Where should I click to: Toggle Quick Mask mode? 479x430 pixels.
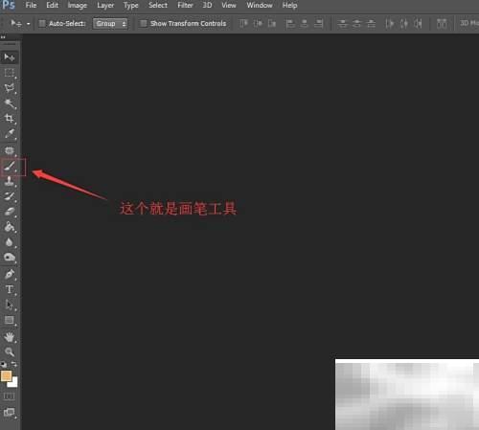coord(9,396)
